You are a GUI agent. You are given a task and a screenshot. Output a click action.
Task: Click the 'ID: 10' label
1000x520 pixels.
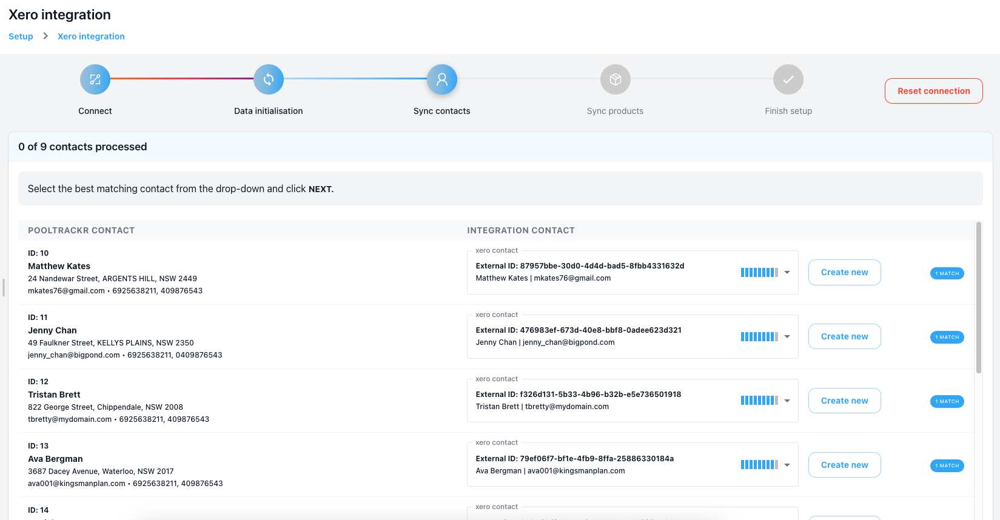[x=38, y=253]
